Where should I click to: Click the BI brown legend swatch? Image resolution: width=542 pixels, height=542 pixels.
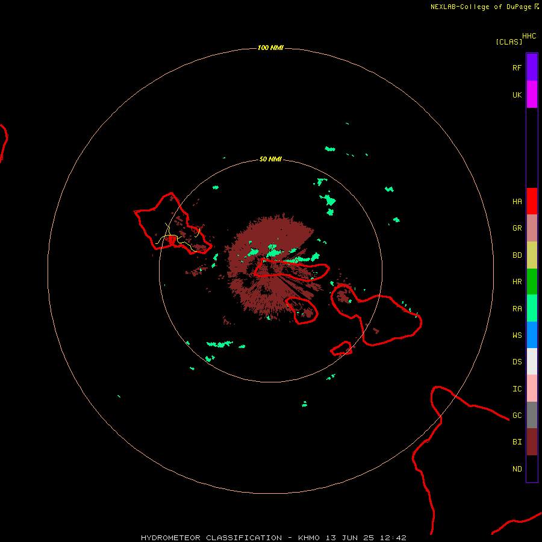(x=532, y=442)
